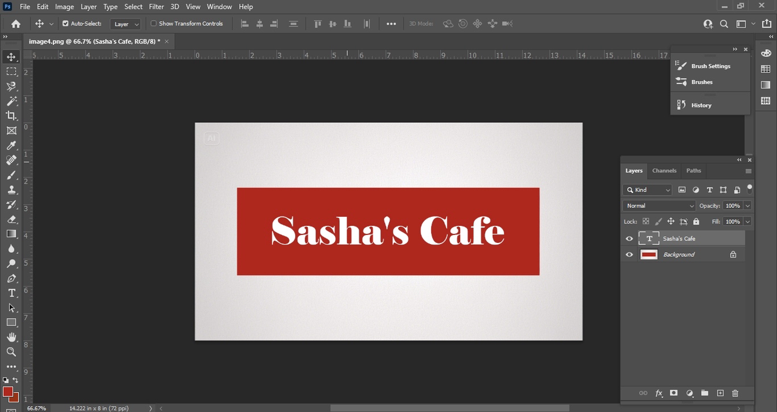This screenshot has width=777, height=412.
Task: Toggle lock image pixels brush icon
Action: (x=659, y=222)
